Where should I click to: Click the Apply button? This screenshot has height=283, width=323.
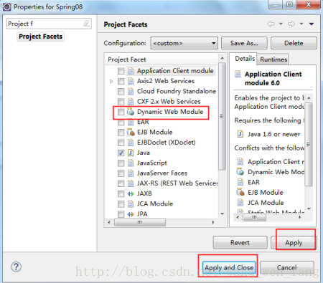pyautogui.click(x=294, y=243)
